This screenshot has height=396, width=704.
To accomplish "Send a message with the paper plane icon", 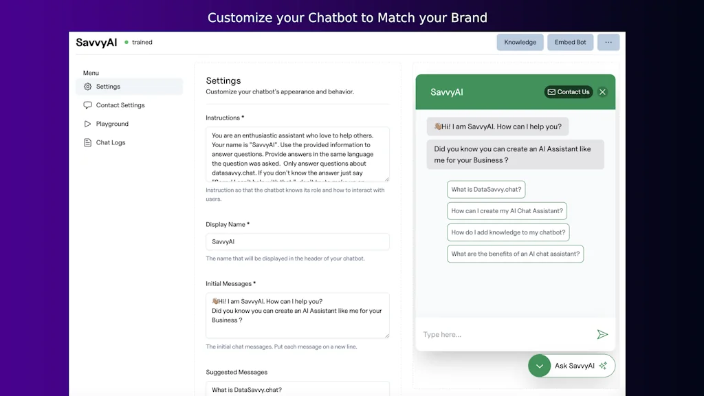I will (603, 334).
